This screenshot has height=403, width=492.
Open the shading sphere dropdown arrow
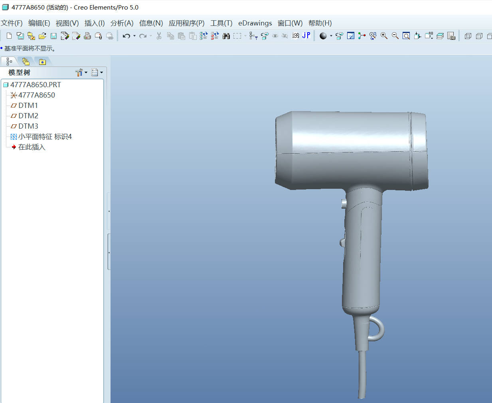coord(331,36)
